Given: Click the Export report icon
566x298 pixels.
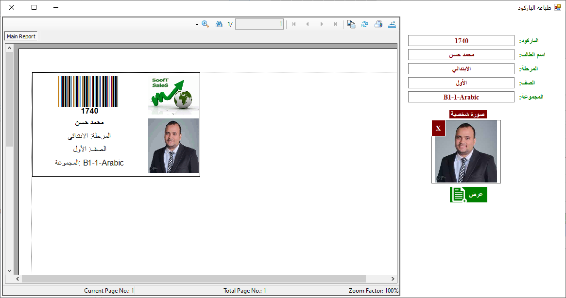Looking at the screenshot, I should 392,24.
